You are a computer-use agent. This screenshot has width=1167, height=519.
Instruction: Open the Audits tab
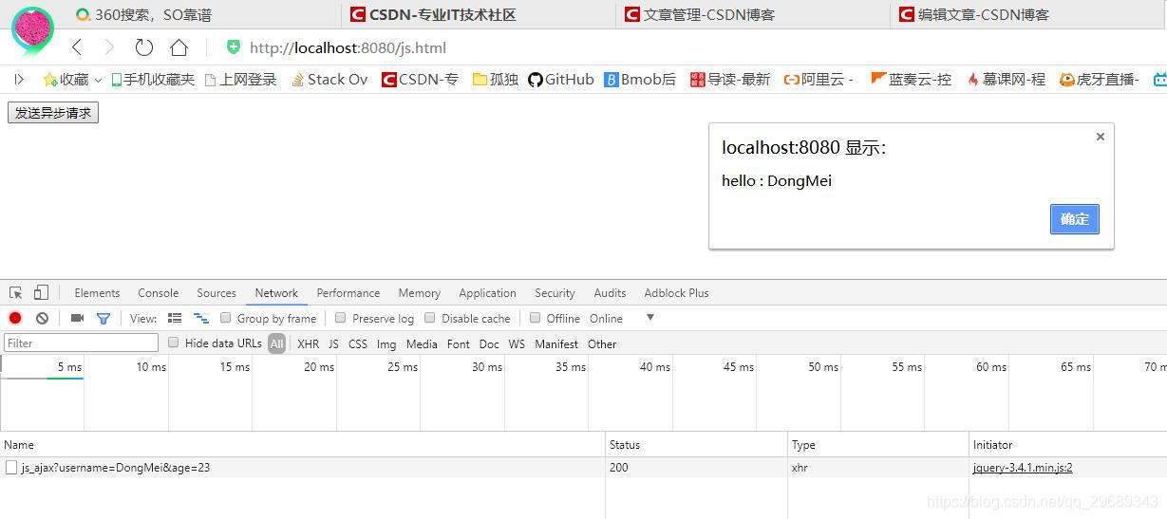point(610,293)
